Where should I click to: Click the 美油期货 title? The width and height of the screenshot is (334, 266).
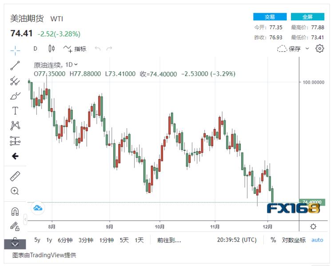tap(27, 19)
